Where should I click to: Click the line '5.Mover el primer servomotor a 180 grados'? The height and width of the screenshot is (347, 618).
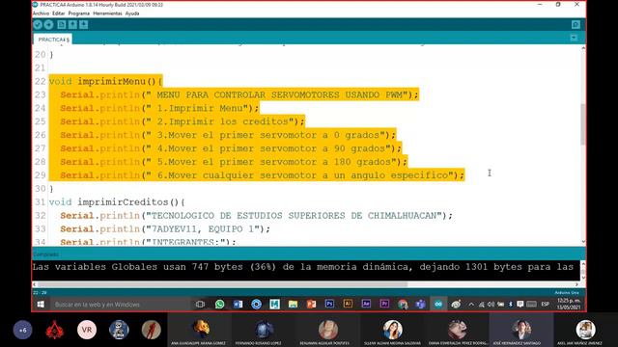pyautogui.click(x=234, y=162)
